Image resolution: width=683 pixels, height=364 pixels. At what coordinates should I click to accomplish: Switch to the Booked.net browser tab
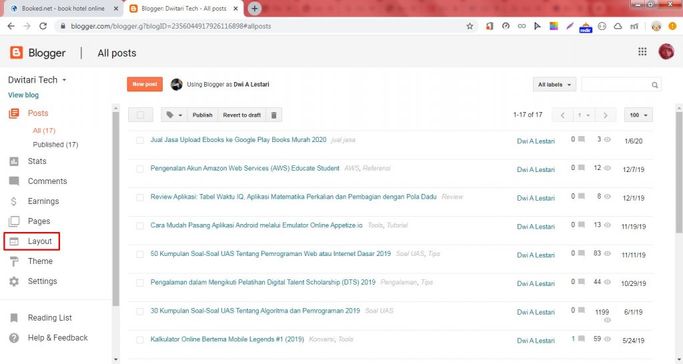(x=63, y=9)
